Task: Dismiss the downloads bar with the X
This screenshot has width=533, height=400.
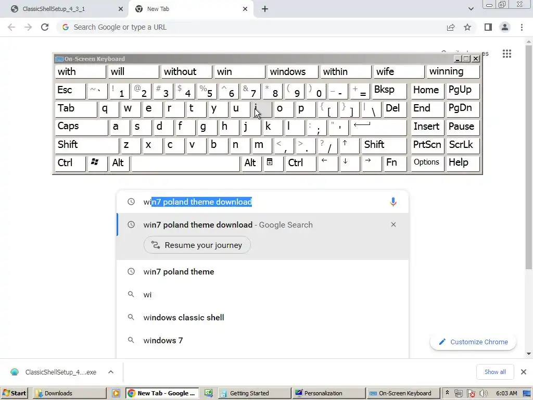Action: click(524, 372)
